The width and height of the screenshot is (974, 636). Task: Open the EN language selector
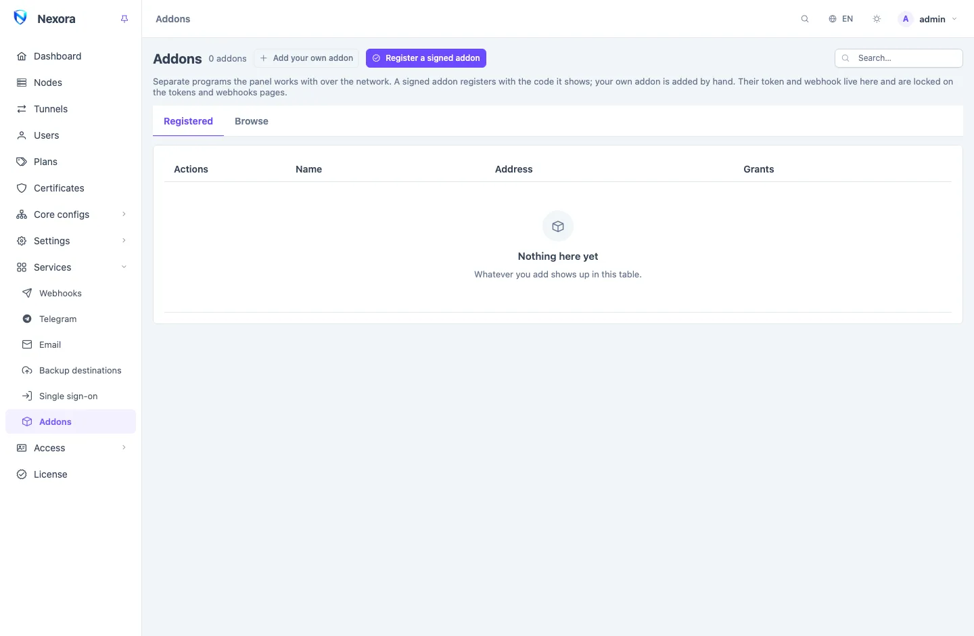(x=841, y=19)
